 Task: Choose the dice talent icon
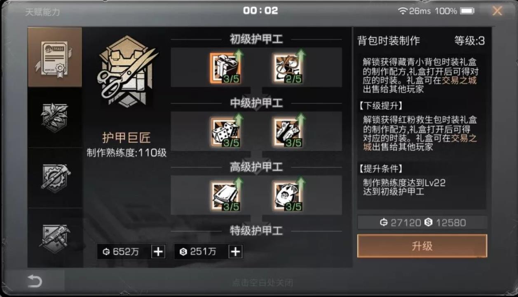click(x=225, y=132)
